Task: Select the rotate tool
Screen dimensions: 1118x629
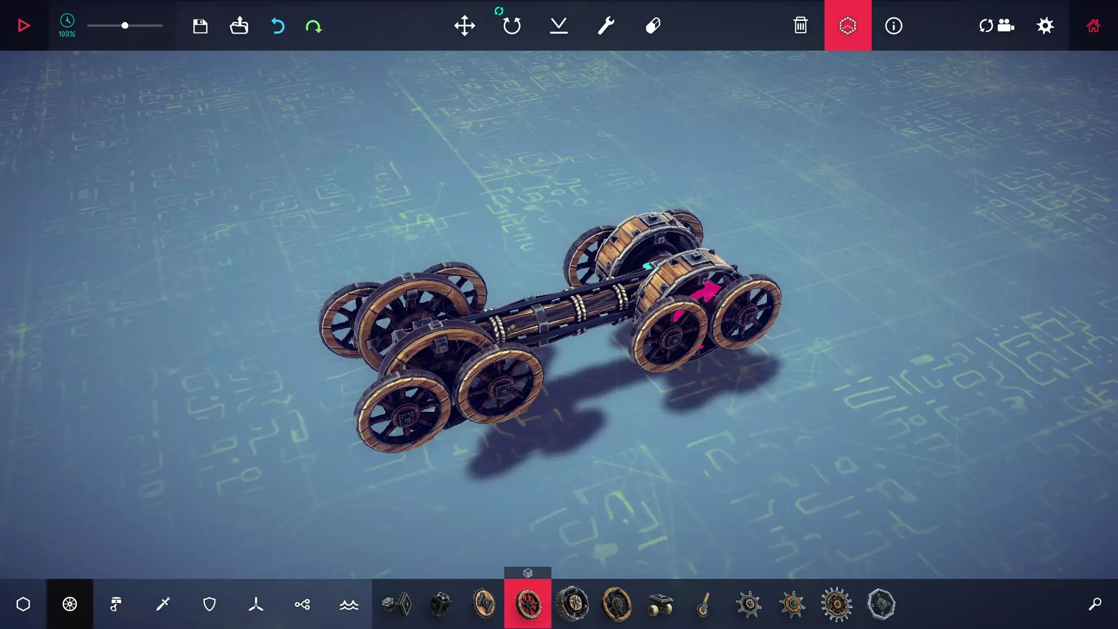Action: click(511, 26)
